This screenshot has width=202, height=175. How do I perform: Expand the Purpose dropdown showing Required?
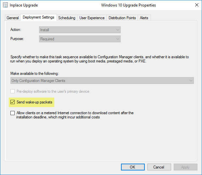(80, 39)
